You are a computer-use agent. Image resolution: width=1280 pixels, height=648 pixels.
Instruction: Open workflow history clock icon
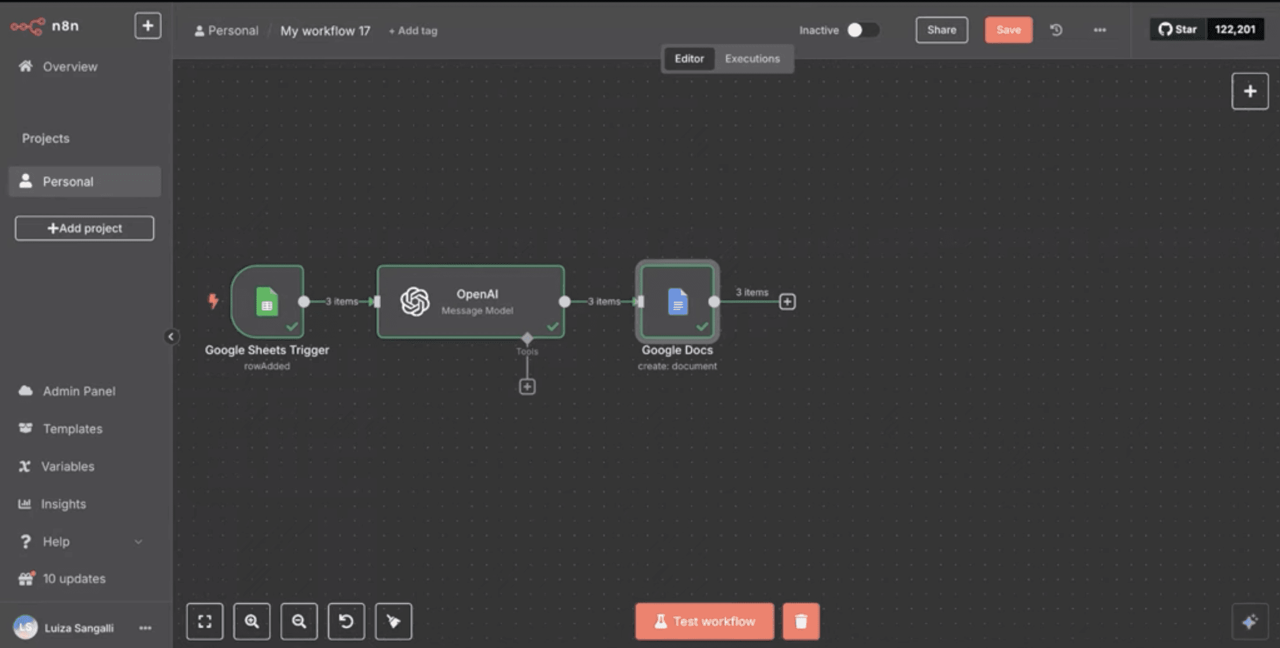tap(1056, 30)
